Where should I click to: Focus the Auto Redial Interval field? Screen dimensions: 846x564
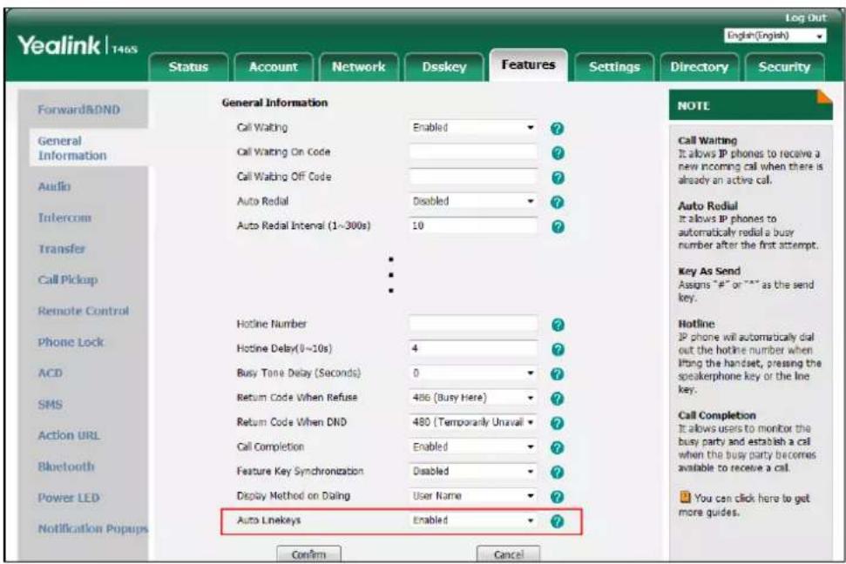point(472,225)
